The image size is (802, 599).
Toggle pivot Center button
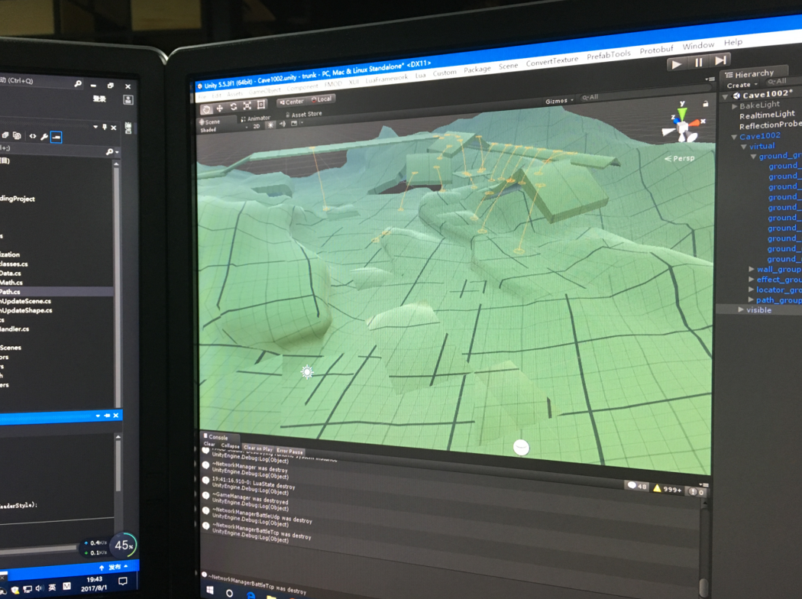[292, 102]
